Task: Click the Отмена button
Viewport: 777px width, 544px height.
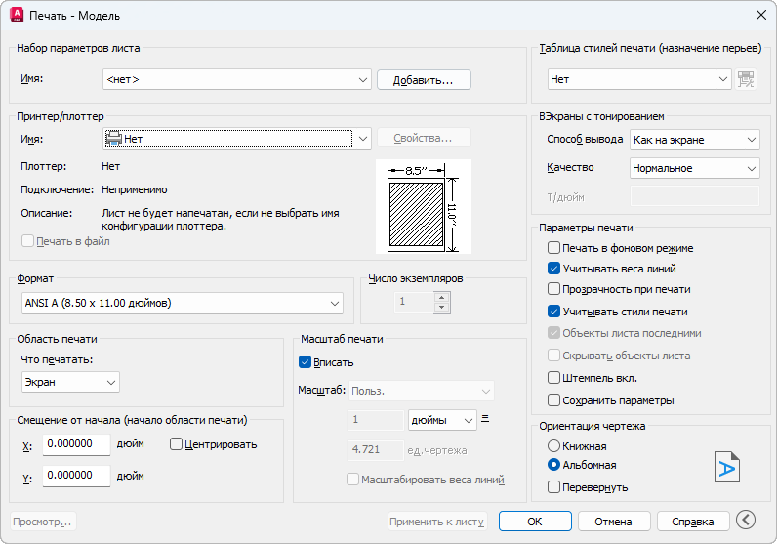Action: pyautogui.click(x=614, y=521)
